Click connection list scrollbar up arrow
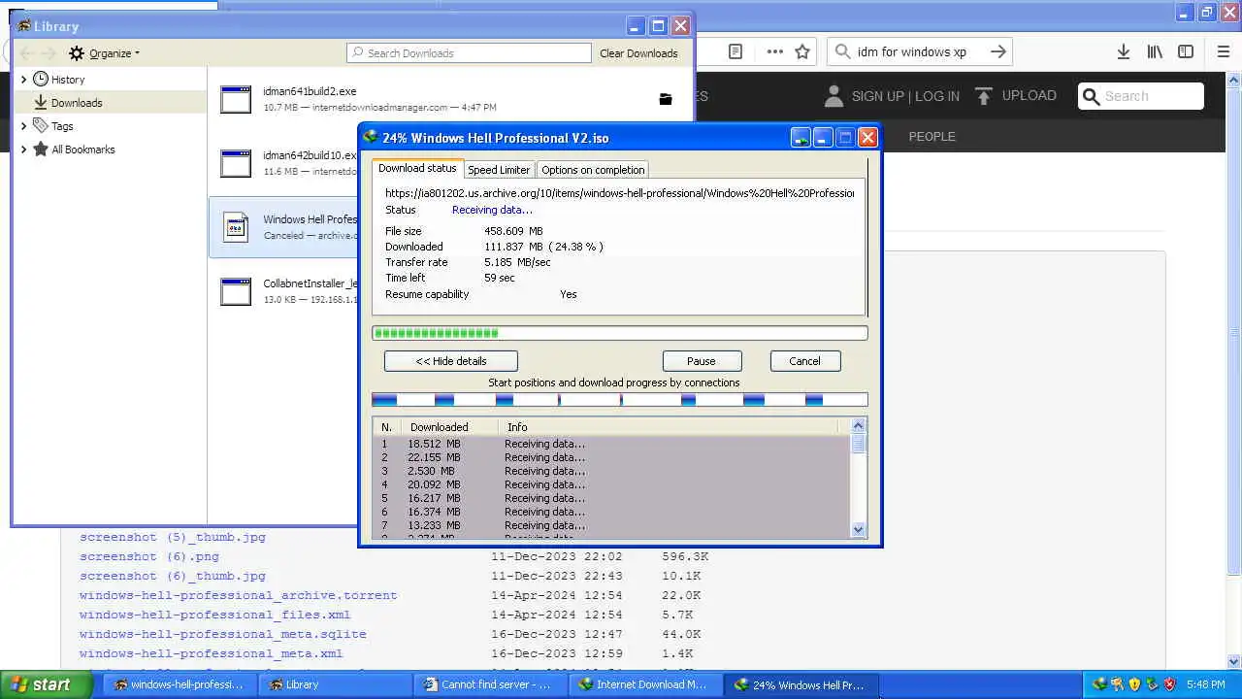1242x699 pixels. [x=858, y=426]
